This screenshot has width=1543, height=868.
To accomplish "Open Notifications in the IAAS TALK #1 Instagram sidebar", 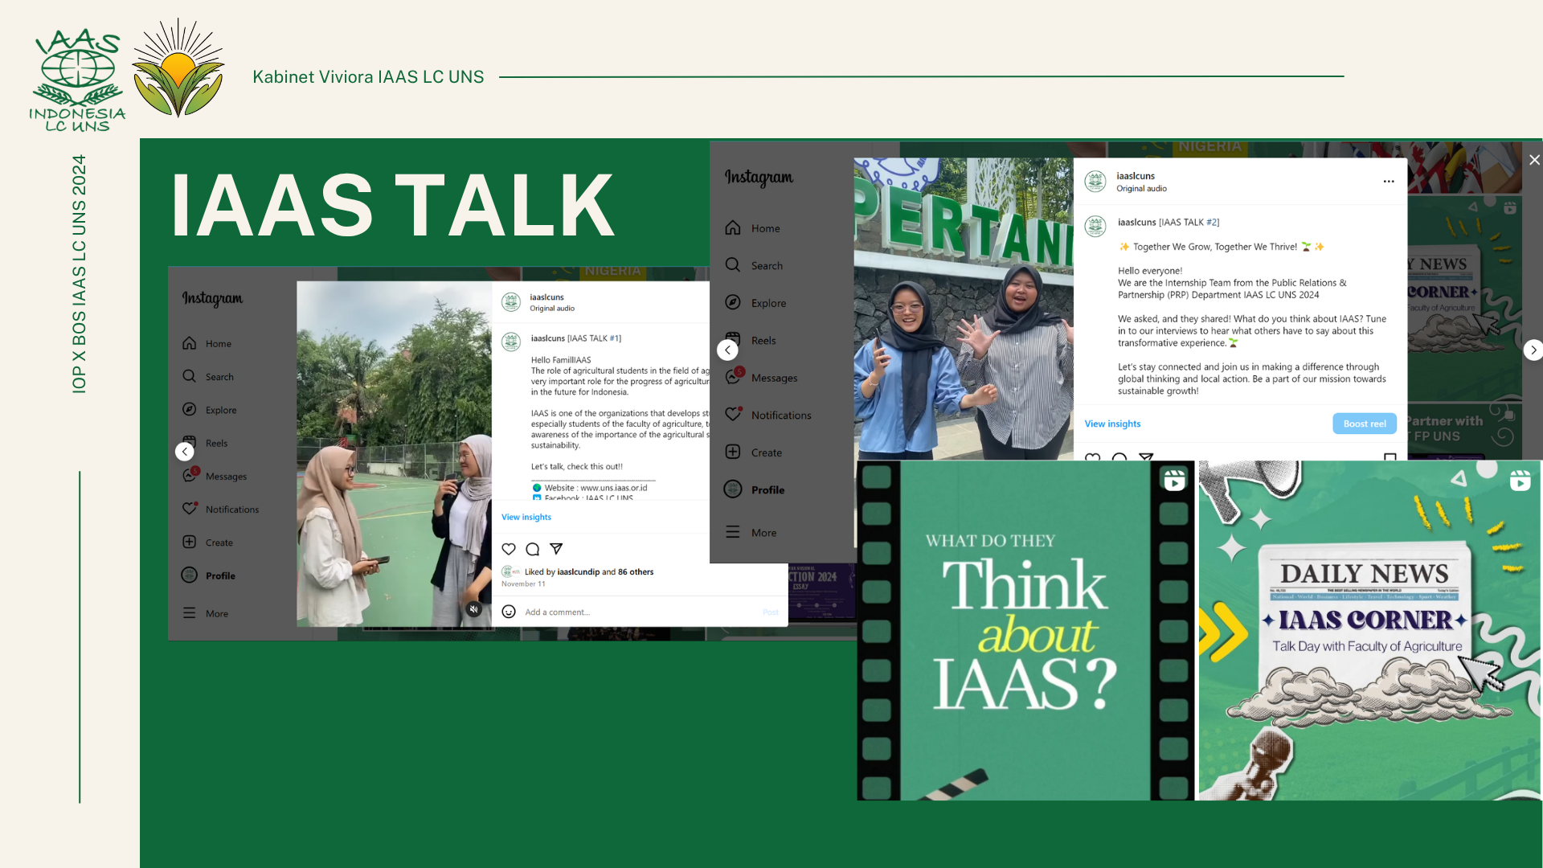I will (x=220, y=509).
